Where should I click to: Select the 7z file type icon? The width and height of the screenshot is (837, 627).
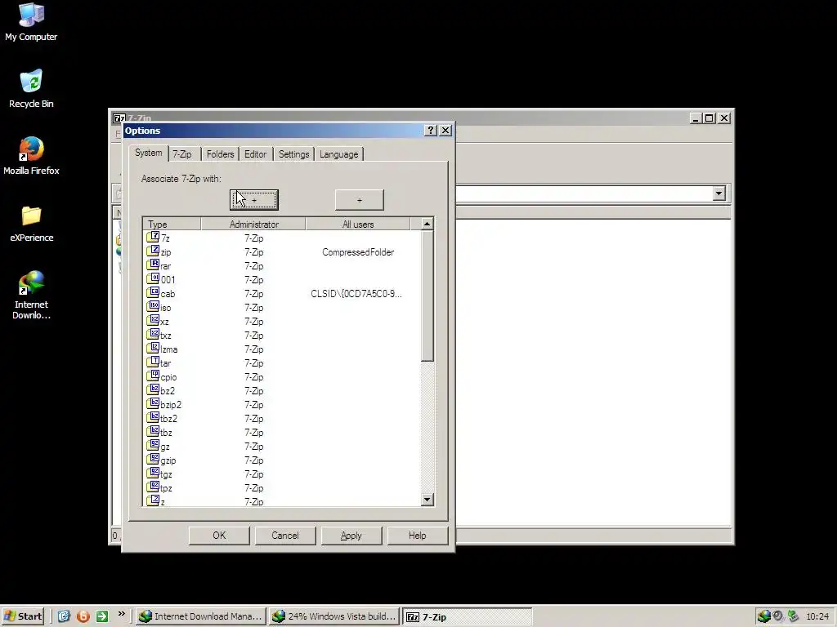(153, 237)
